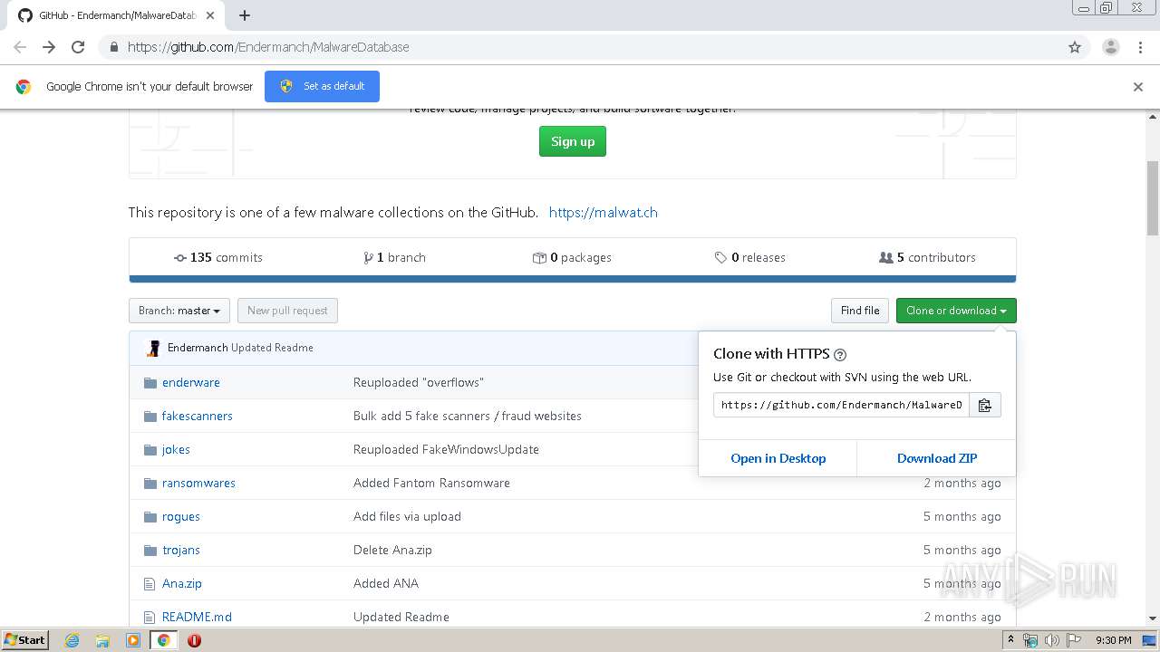Open the trojans folder link
Screen dimensions: 1160x652
point(181,551)
